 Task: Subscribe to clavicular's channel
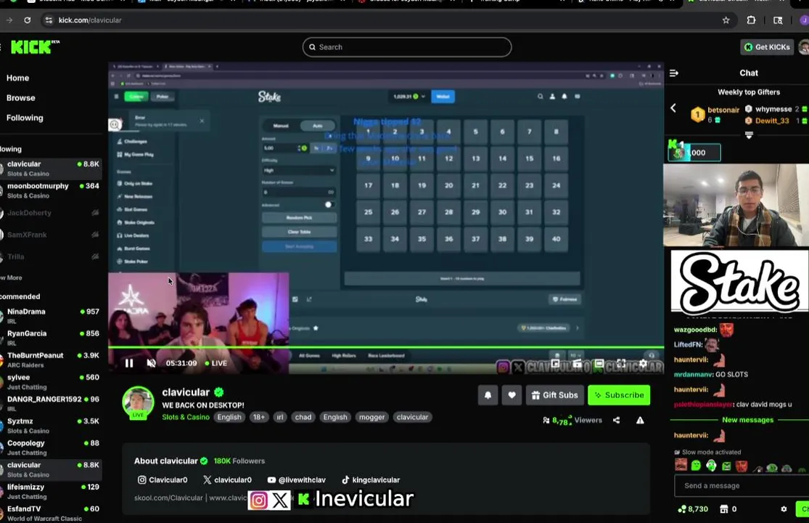(619, 395)
